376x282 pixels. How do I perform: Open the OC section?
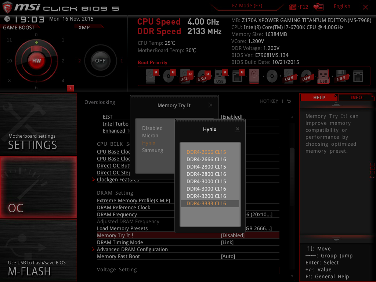pos(38,187)
